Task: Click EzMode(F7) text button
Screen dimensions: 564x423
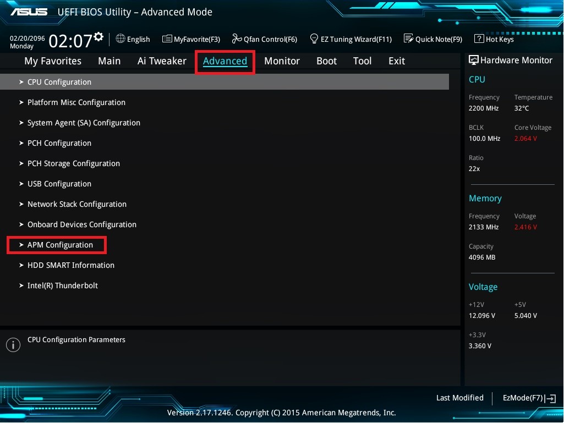Action: (x=523, y=398)
